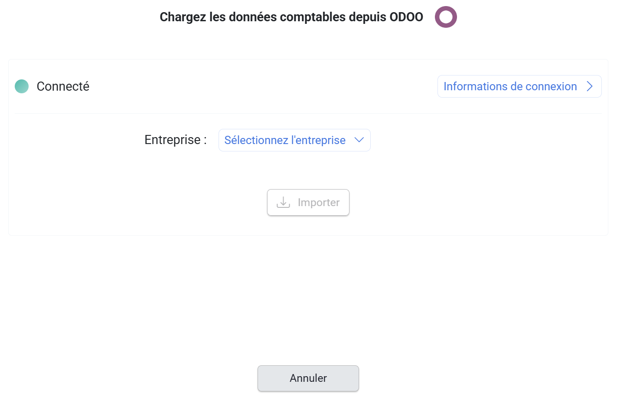
Task: Click the down chevron in the company selector
Action: click(x=359, y=140)
